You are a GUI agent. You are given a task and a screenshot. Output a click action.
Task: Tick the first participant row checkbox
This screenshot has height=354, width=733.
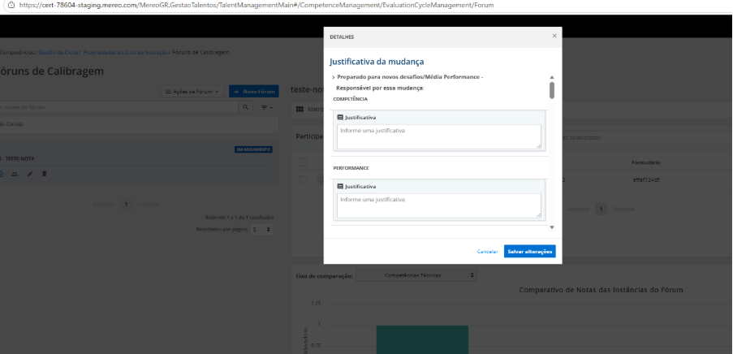[x=304, y=179]
